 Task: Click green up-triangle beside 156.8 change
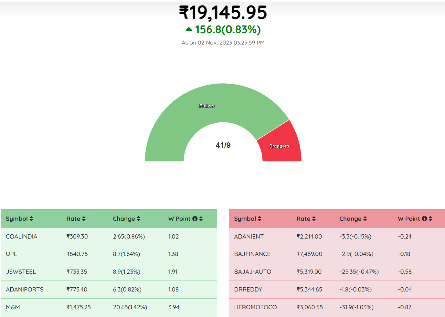pyautogui.click(x=189, y=29)
